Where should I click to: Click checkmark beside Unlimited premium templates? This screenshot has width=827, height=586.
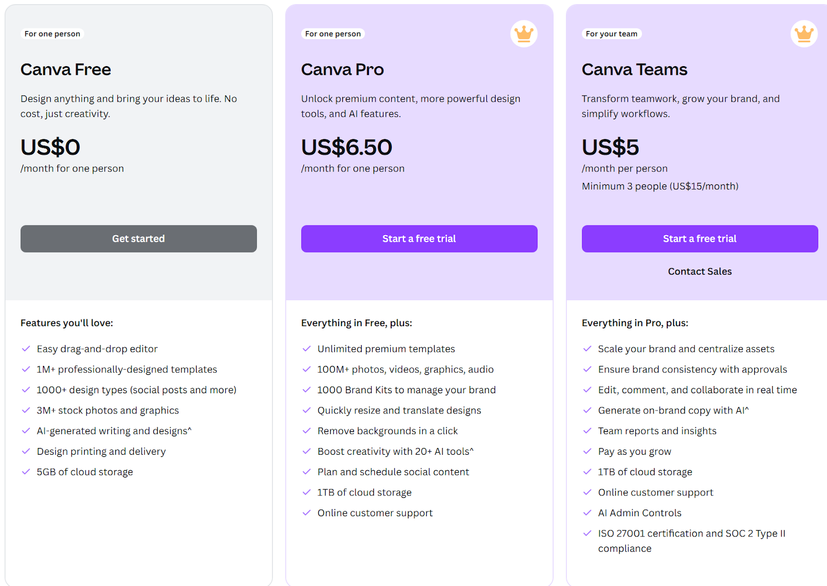[x=307, y=349]
